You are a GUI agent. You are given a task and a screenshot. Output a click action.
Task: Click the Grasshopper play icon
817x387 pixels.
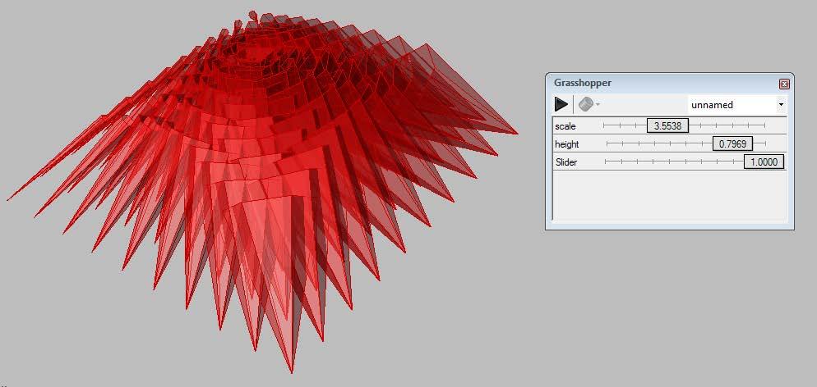(561, 104)
